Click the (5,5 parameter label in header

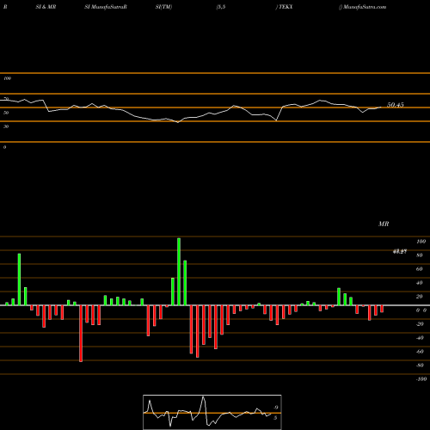[221, 7]
